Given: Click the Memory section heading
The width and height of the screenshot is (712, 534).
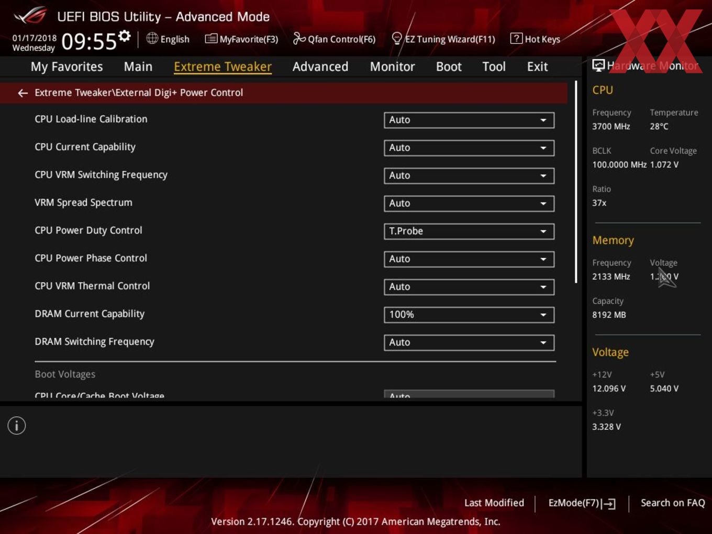Looking at the screenshot, I should coord(613,240).
